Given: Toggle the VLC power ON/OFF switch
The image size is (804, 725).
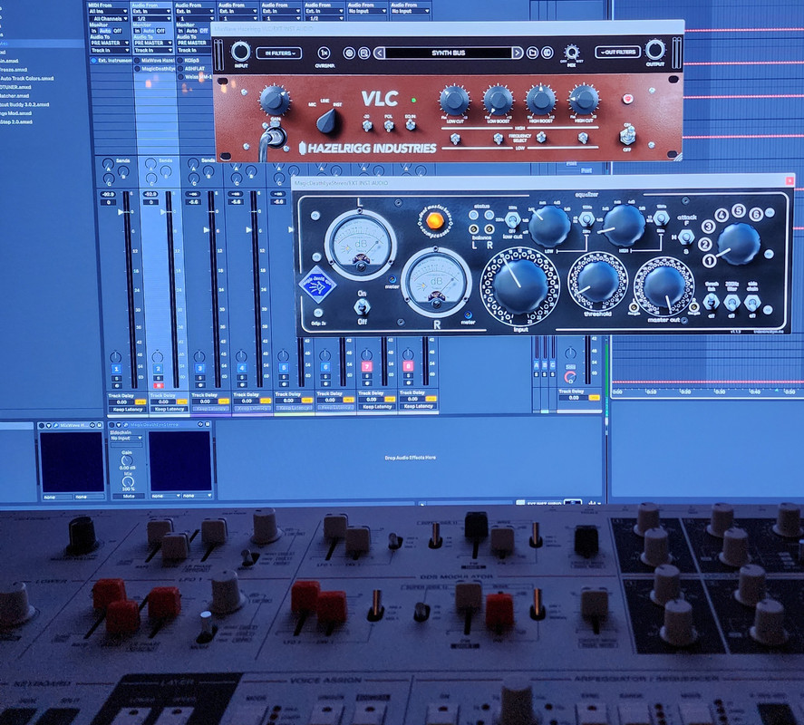Looking at the screenshot, I should click(x=626, y=136).
